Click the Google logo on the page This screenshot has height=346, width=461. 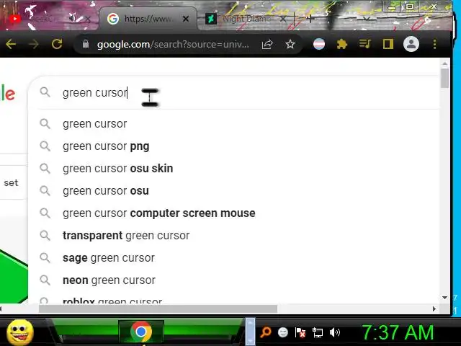(7, 94)
